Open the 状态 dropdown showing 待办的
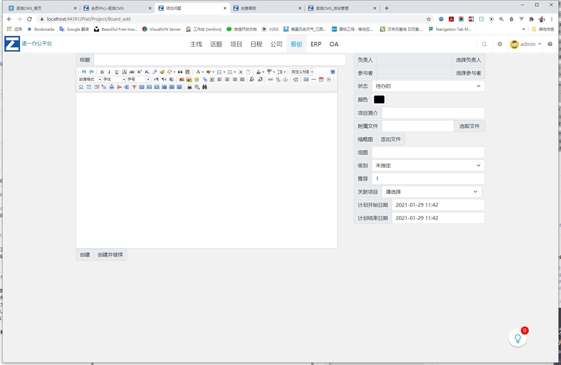This screenshot has height=365, width=561. click(x=428, y=86)
